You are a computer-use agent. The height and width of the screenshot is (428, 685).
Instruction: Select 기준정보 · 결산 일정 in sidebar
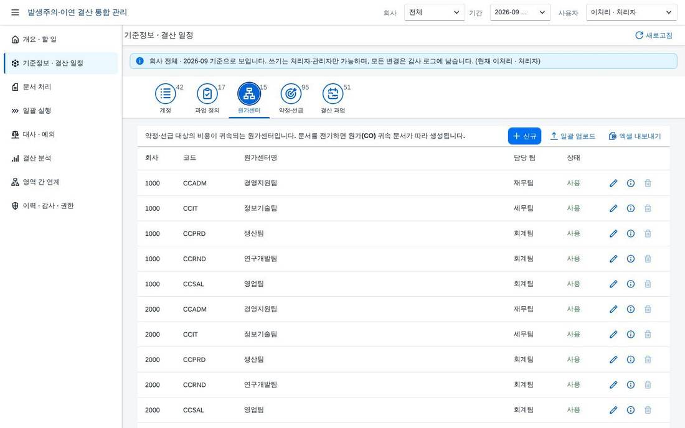tap(61, 63)
